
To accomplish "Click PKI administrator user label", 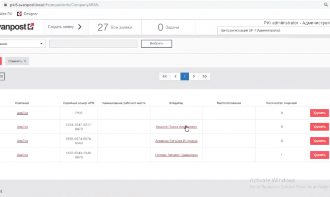I will coord(297,23).
